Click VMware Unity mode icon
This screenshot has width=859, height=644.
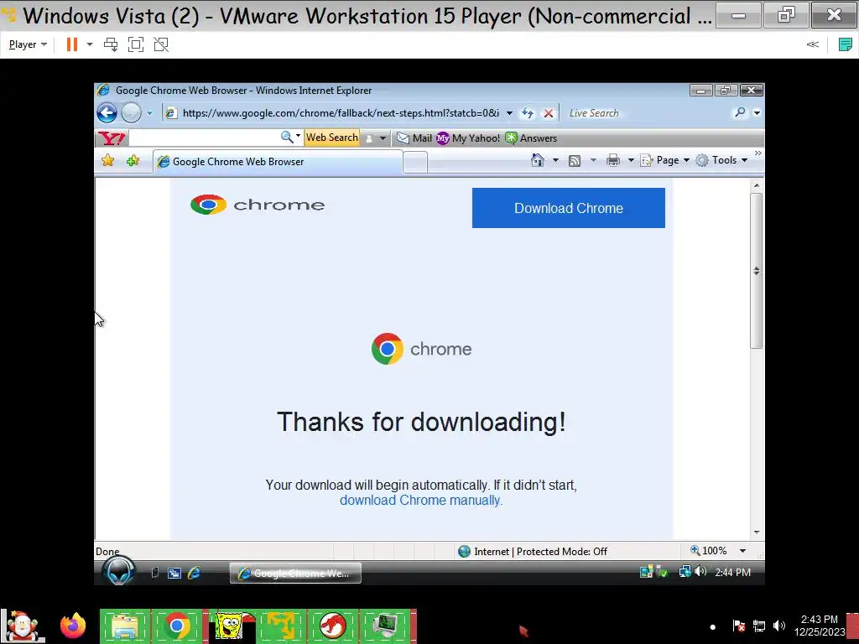[161, 44]
